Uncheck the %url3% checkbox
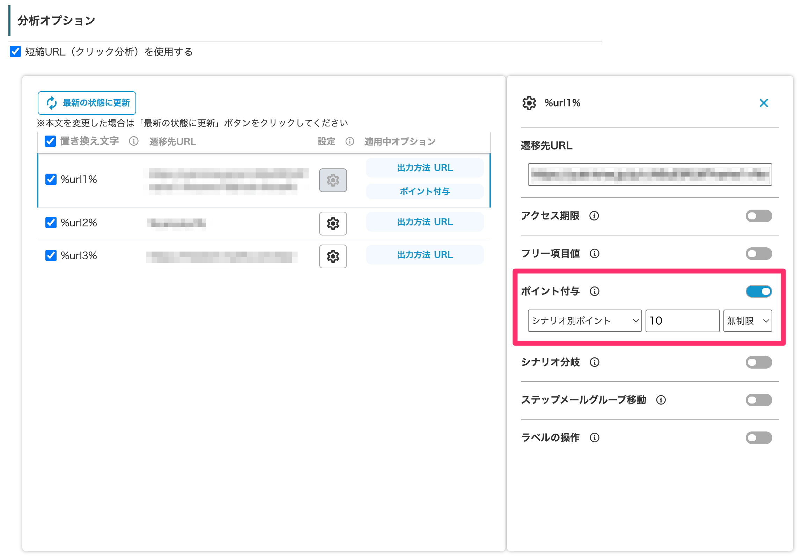The height and width of the screenshot is (559, 803). coord(51,255)
